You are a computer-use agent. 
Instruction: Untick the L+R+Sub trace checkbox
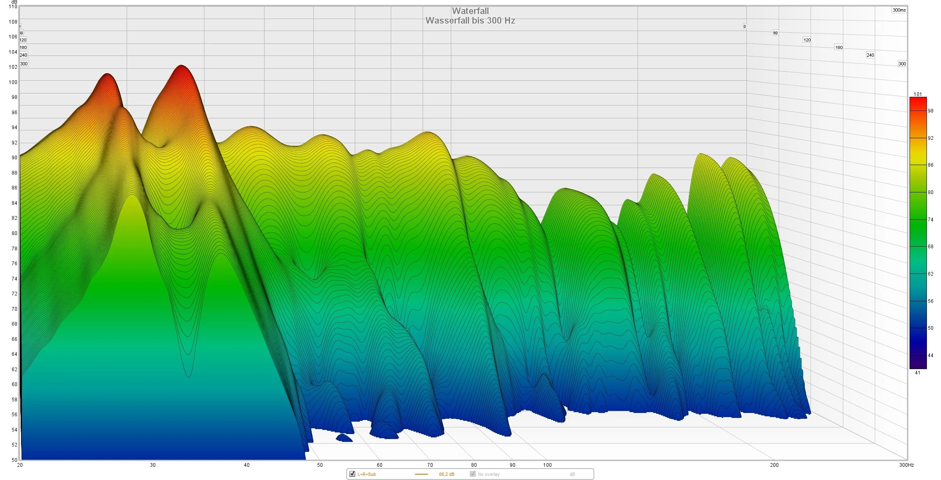tap(352, 474)
